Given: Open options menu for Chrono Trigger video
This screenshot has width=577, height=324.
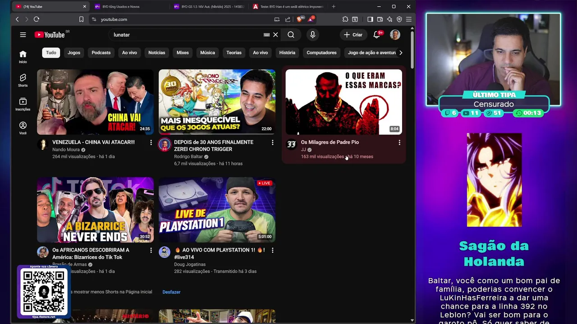Looking at the screenshot, I should pyautogui.click(x=272, y=142).
